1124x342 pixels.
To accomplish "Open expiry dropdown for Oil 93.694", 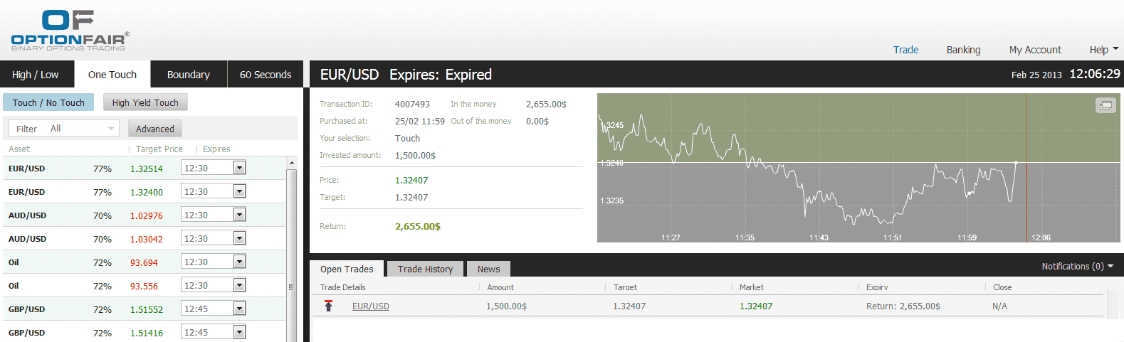I will pyautogui.click(x=239, y=262).
